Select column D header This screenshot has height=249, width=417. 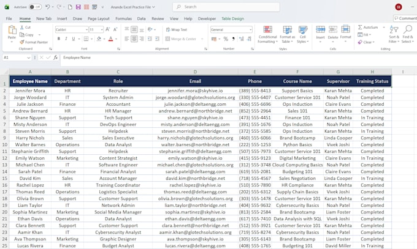point(195,72)
